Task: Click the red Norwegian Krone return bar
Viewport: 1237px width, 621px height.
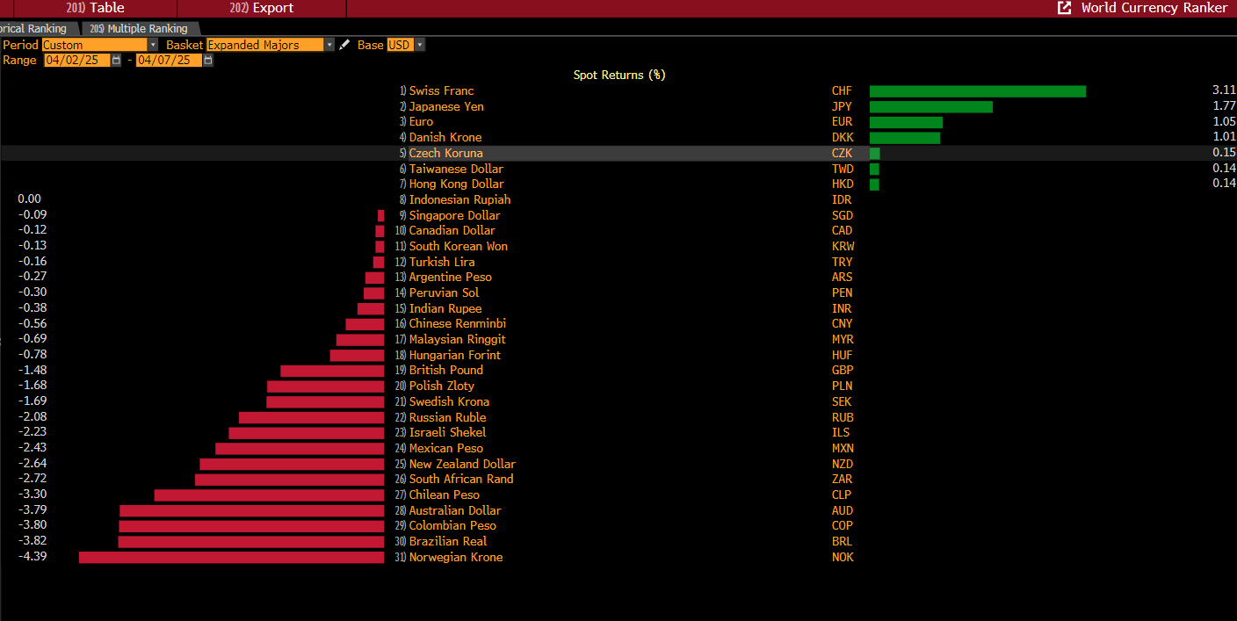Action: (x=232, y=557)
